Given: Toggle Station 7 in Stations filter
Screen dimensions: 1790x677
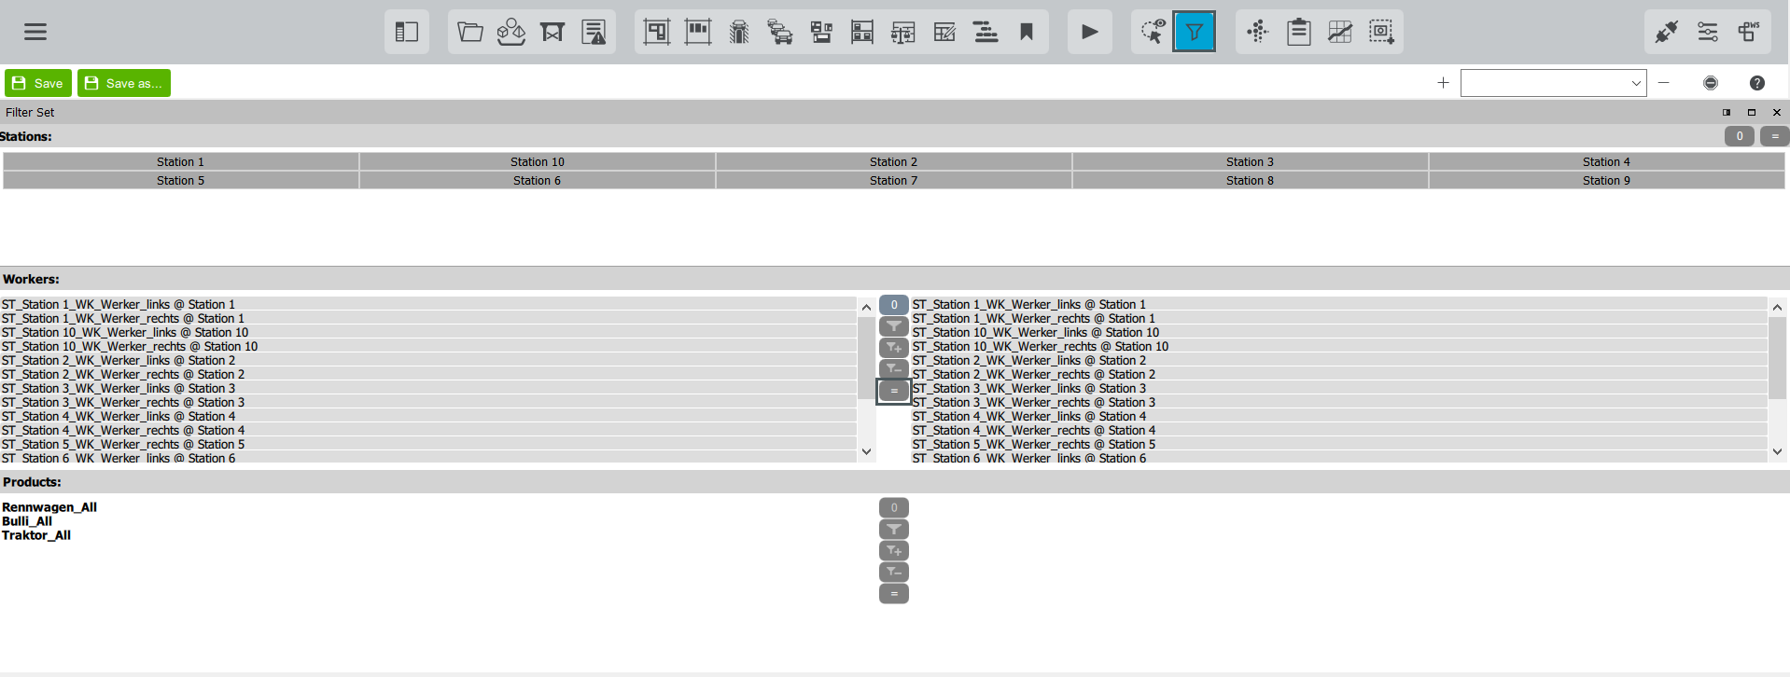Looking at the screenshot, I should (893, 180).
